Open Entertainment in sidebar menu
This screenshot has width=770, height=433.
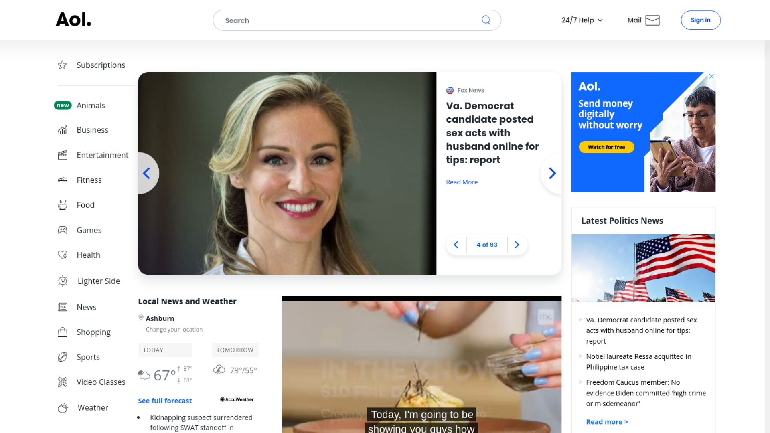pos(102,155)
